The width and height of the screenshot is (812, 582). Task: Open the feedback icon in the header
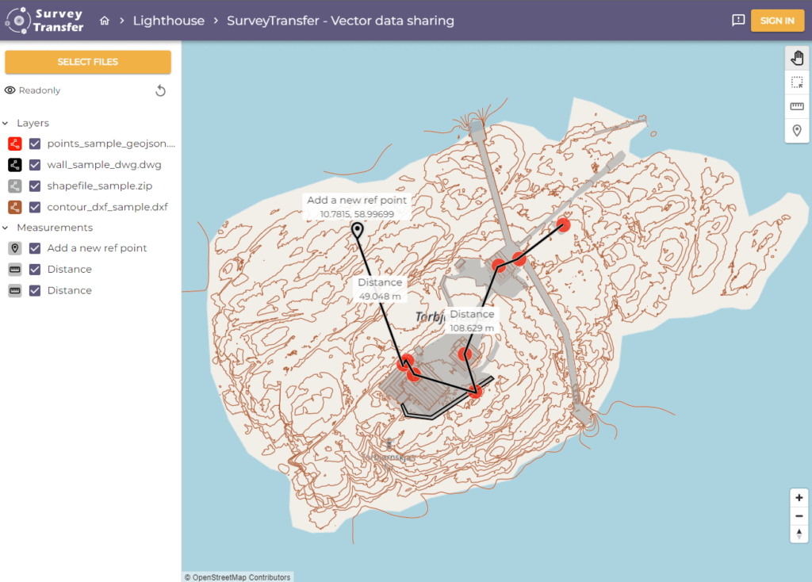pyautogui.click(x=737, y=21)
